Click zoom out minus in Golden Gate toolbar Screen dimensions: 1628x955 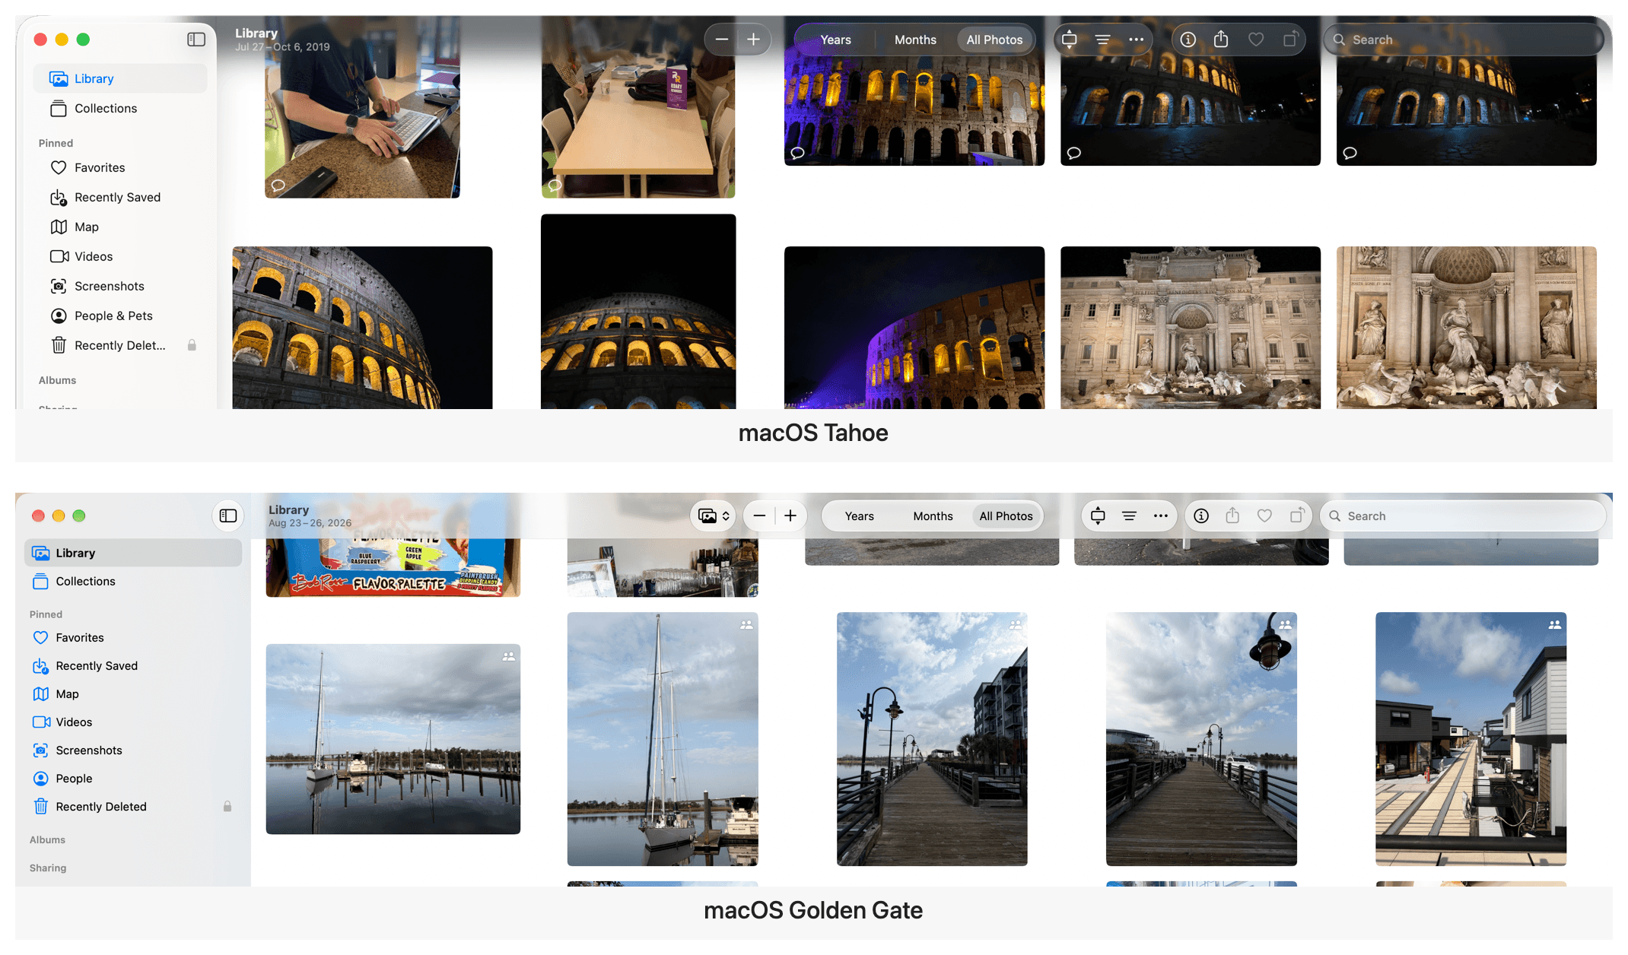tap(759, 516)
